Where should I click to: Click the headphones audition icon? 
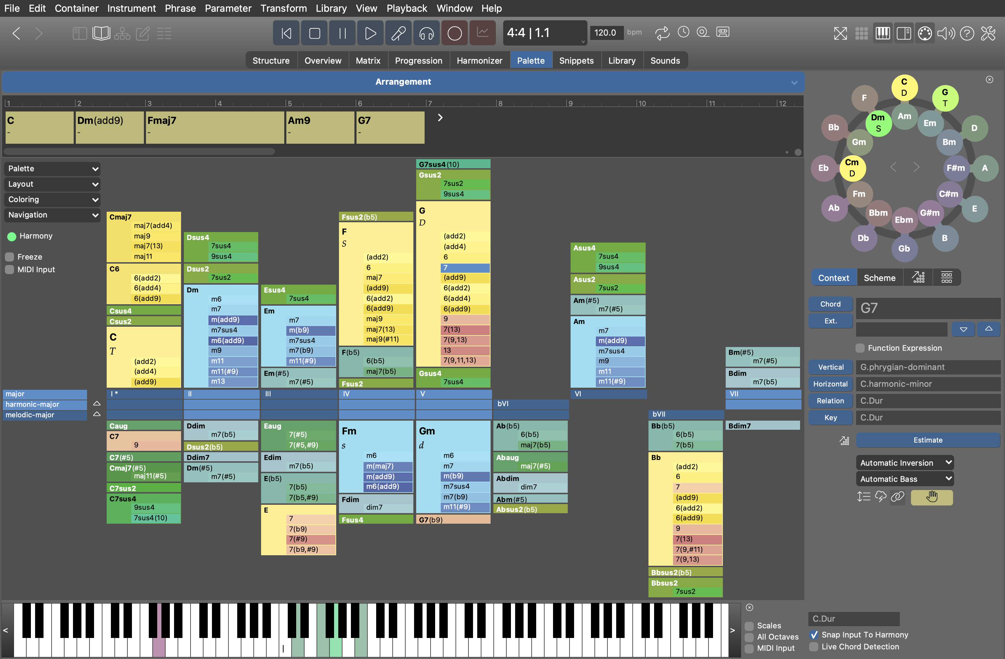pyautogui.click(x=426, y=33)
